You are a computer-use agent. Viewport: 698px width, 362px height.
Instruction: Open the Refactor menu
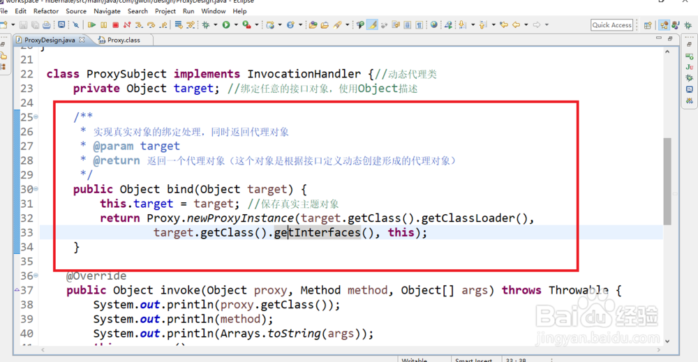[x=46, y=11]
